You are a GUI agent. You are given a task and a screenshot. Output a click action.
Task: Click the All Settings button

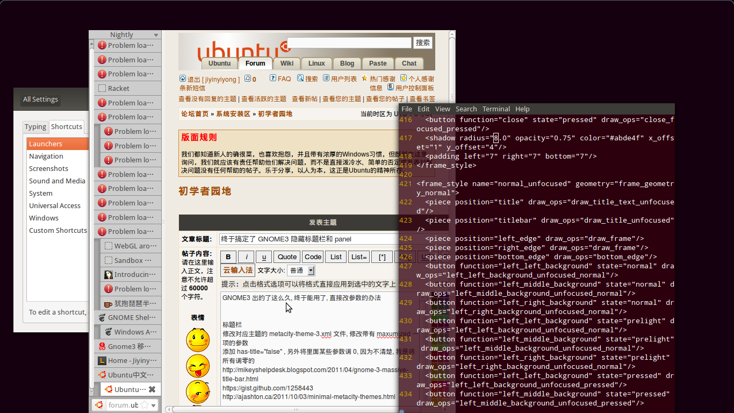[40, 99]
